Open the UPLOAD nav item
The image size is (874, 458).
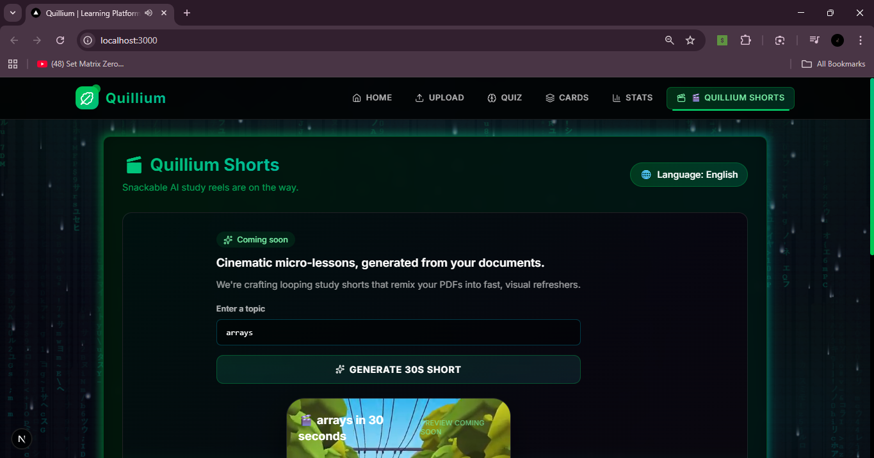coord(439,98)
